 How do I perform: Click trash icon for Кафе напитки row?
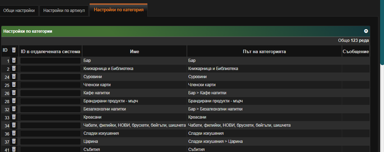(x=14, y=93)
